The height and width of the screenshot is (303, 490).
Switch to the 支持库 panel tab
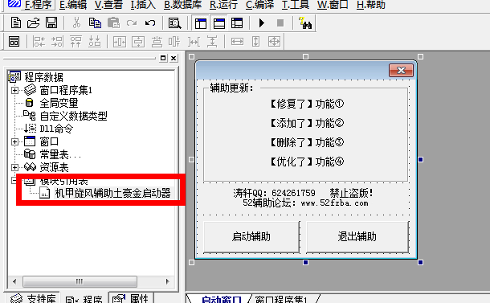34,299
